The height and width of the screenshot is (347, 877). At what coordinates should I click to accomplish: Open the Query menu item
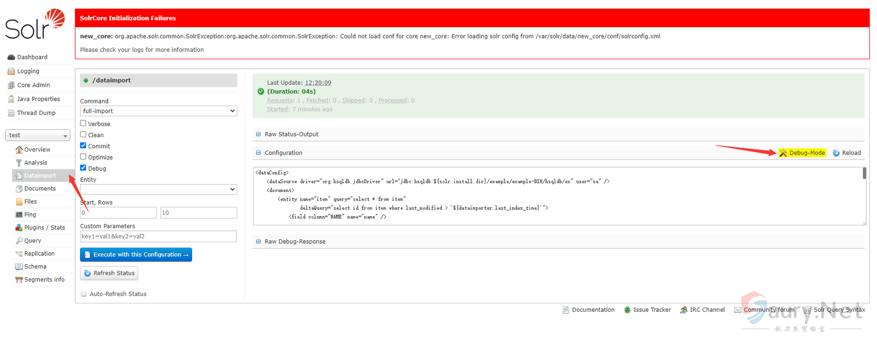click(x=33, y=241)
